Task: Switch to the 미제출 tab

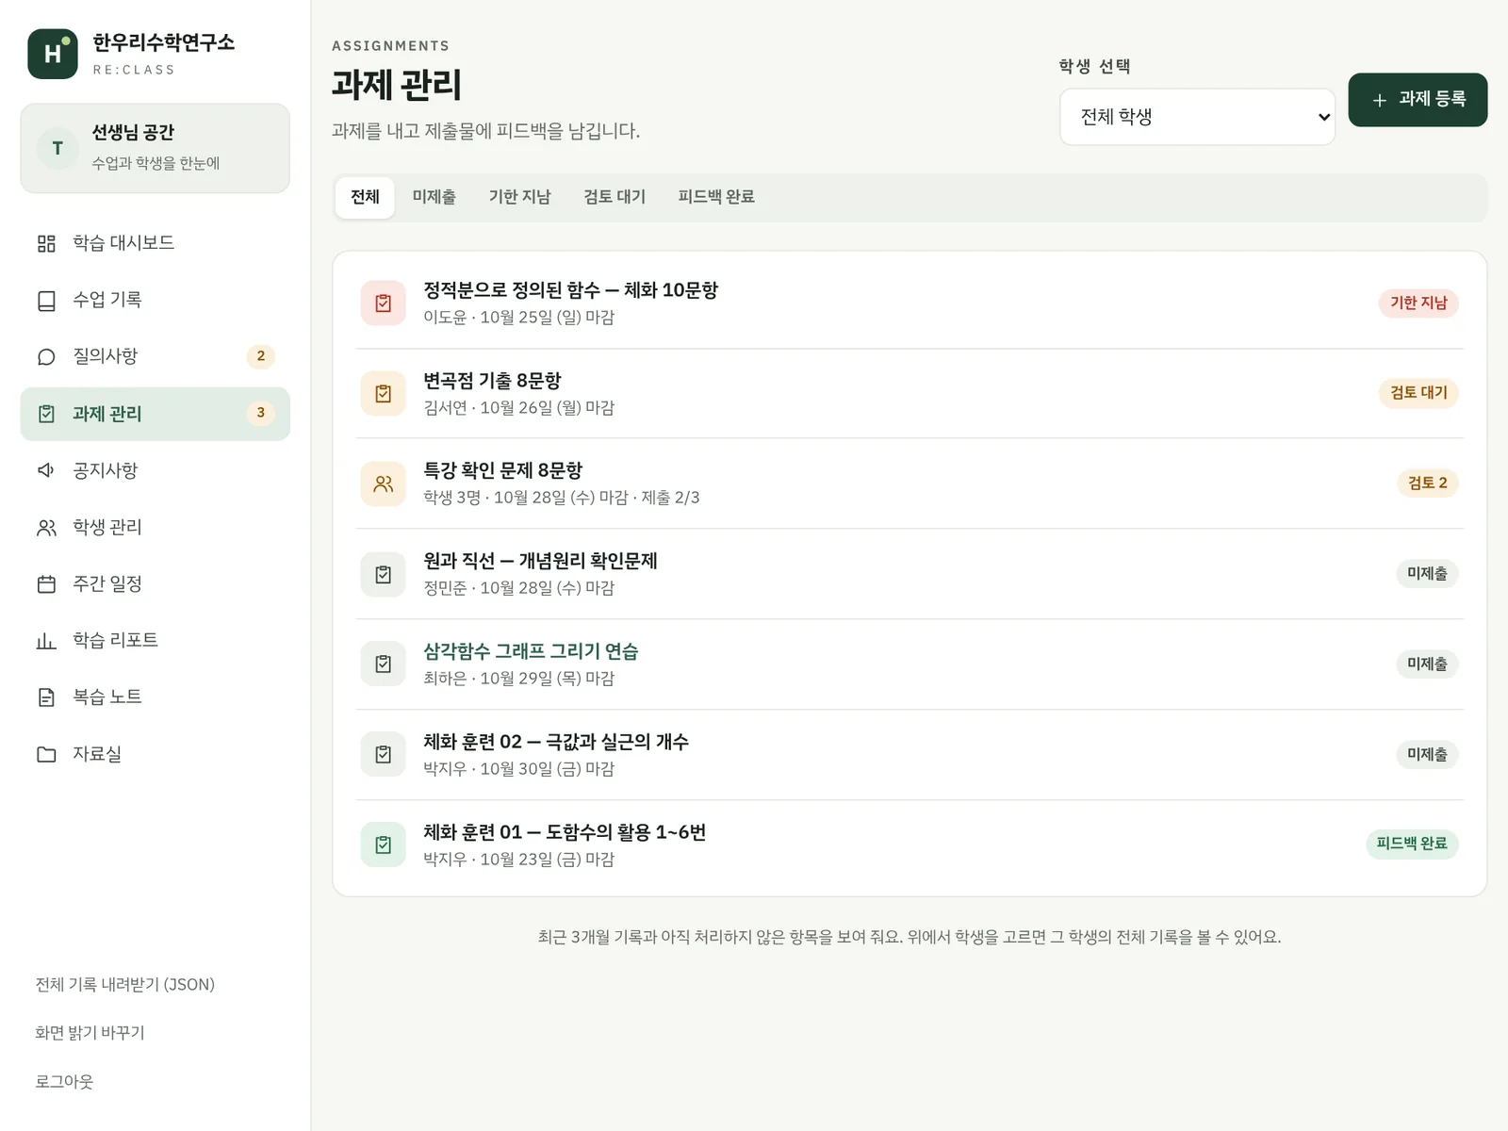Action: pos(434,197)
